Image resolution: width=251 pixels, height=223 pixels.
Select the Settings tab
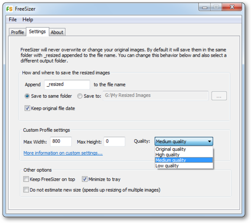point(37,31)
